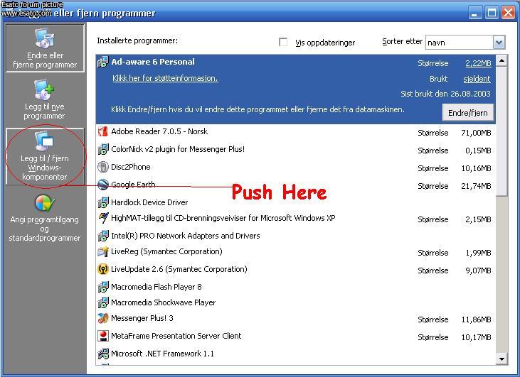Click the scrollbar down arrow
Viewport: 520px width, 377px height.
tap(502, 359)
